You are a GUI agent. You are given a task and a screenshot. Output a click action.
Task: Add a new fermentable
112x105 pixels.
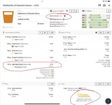click(x=51, y=33)
